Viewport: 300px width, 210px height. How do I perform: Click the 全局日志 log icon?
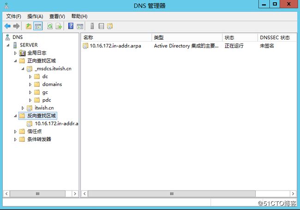pos(22,53)
